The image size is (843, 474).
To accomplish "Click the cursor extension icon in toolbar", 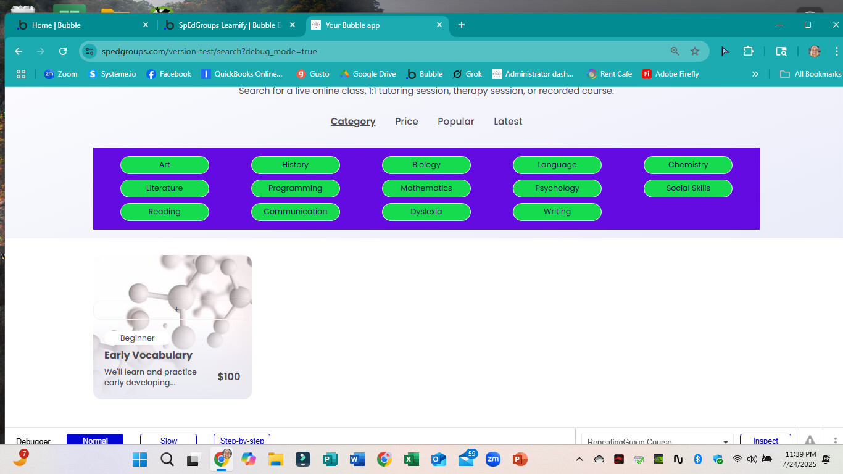I will tap(725, 51).
